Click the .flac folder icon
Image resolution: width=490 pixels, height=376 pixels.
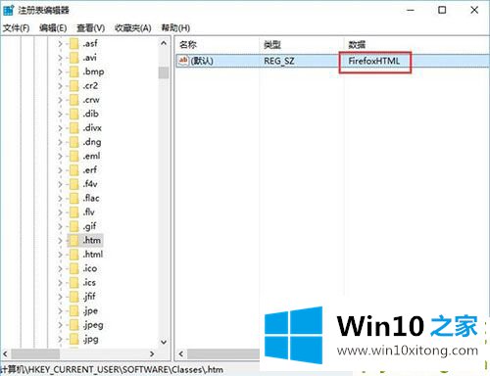74,198
